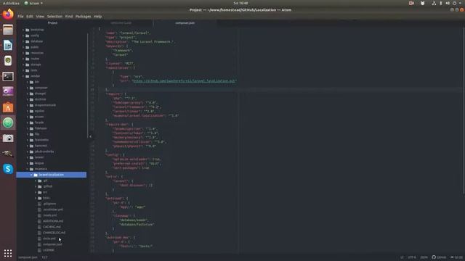Open the power menu icon in top bar
465x261 pixels.
pyautogui.click(x=454, y=3)
